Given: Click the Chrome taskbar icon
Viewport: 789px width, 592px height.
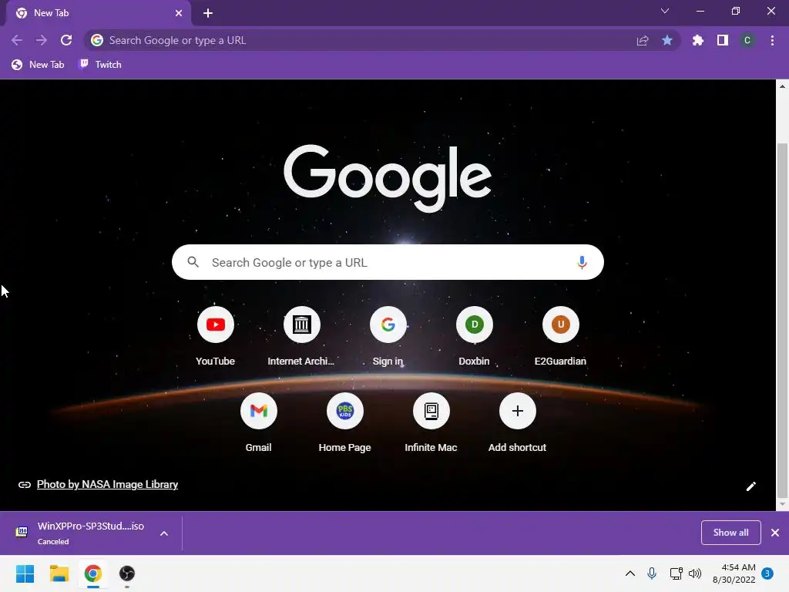Looking at the screenshot, I should pyautogui.click(x=92, y=573).
